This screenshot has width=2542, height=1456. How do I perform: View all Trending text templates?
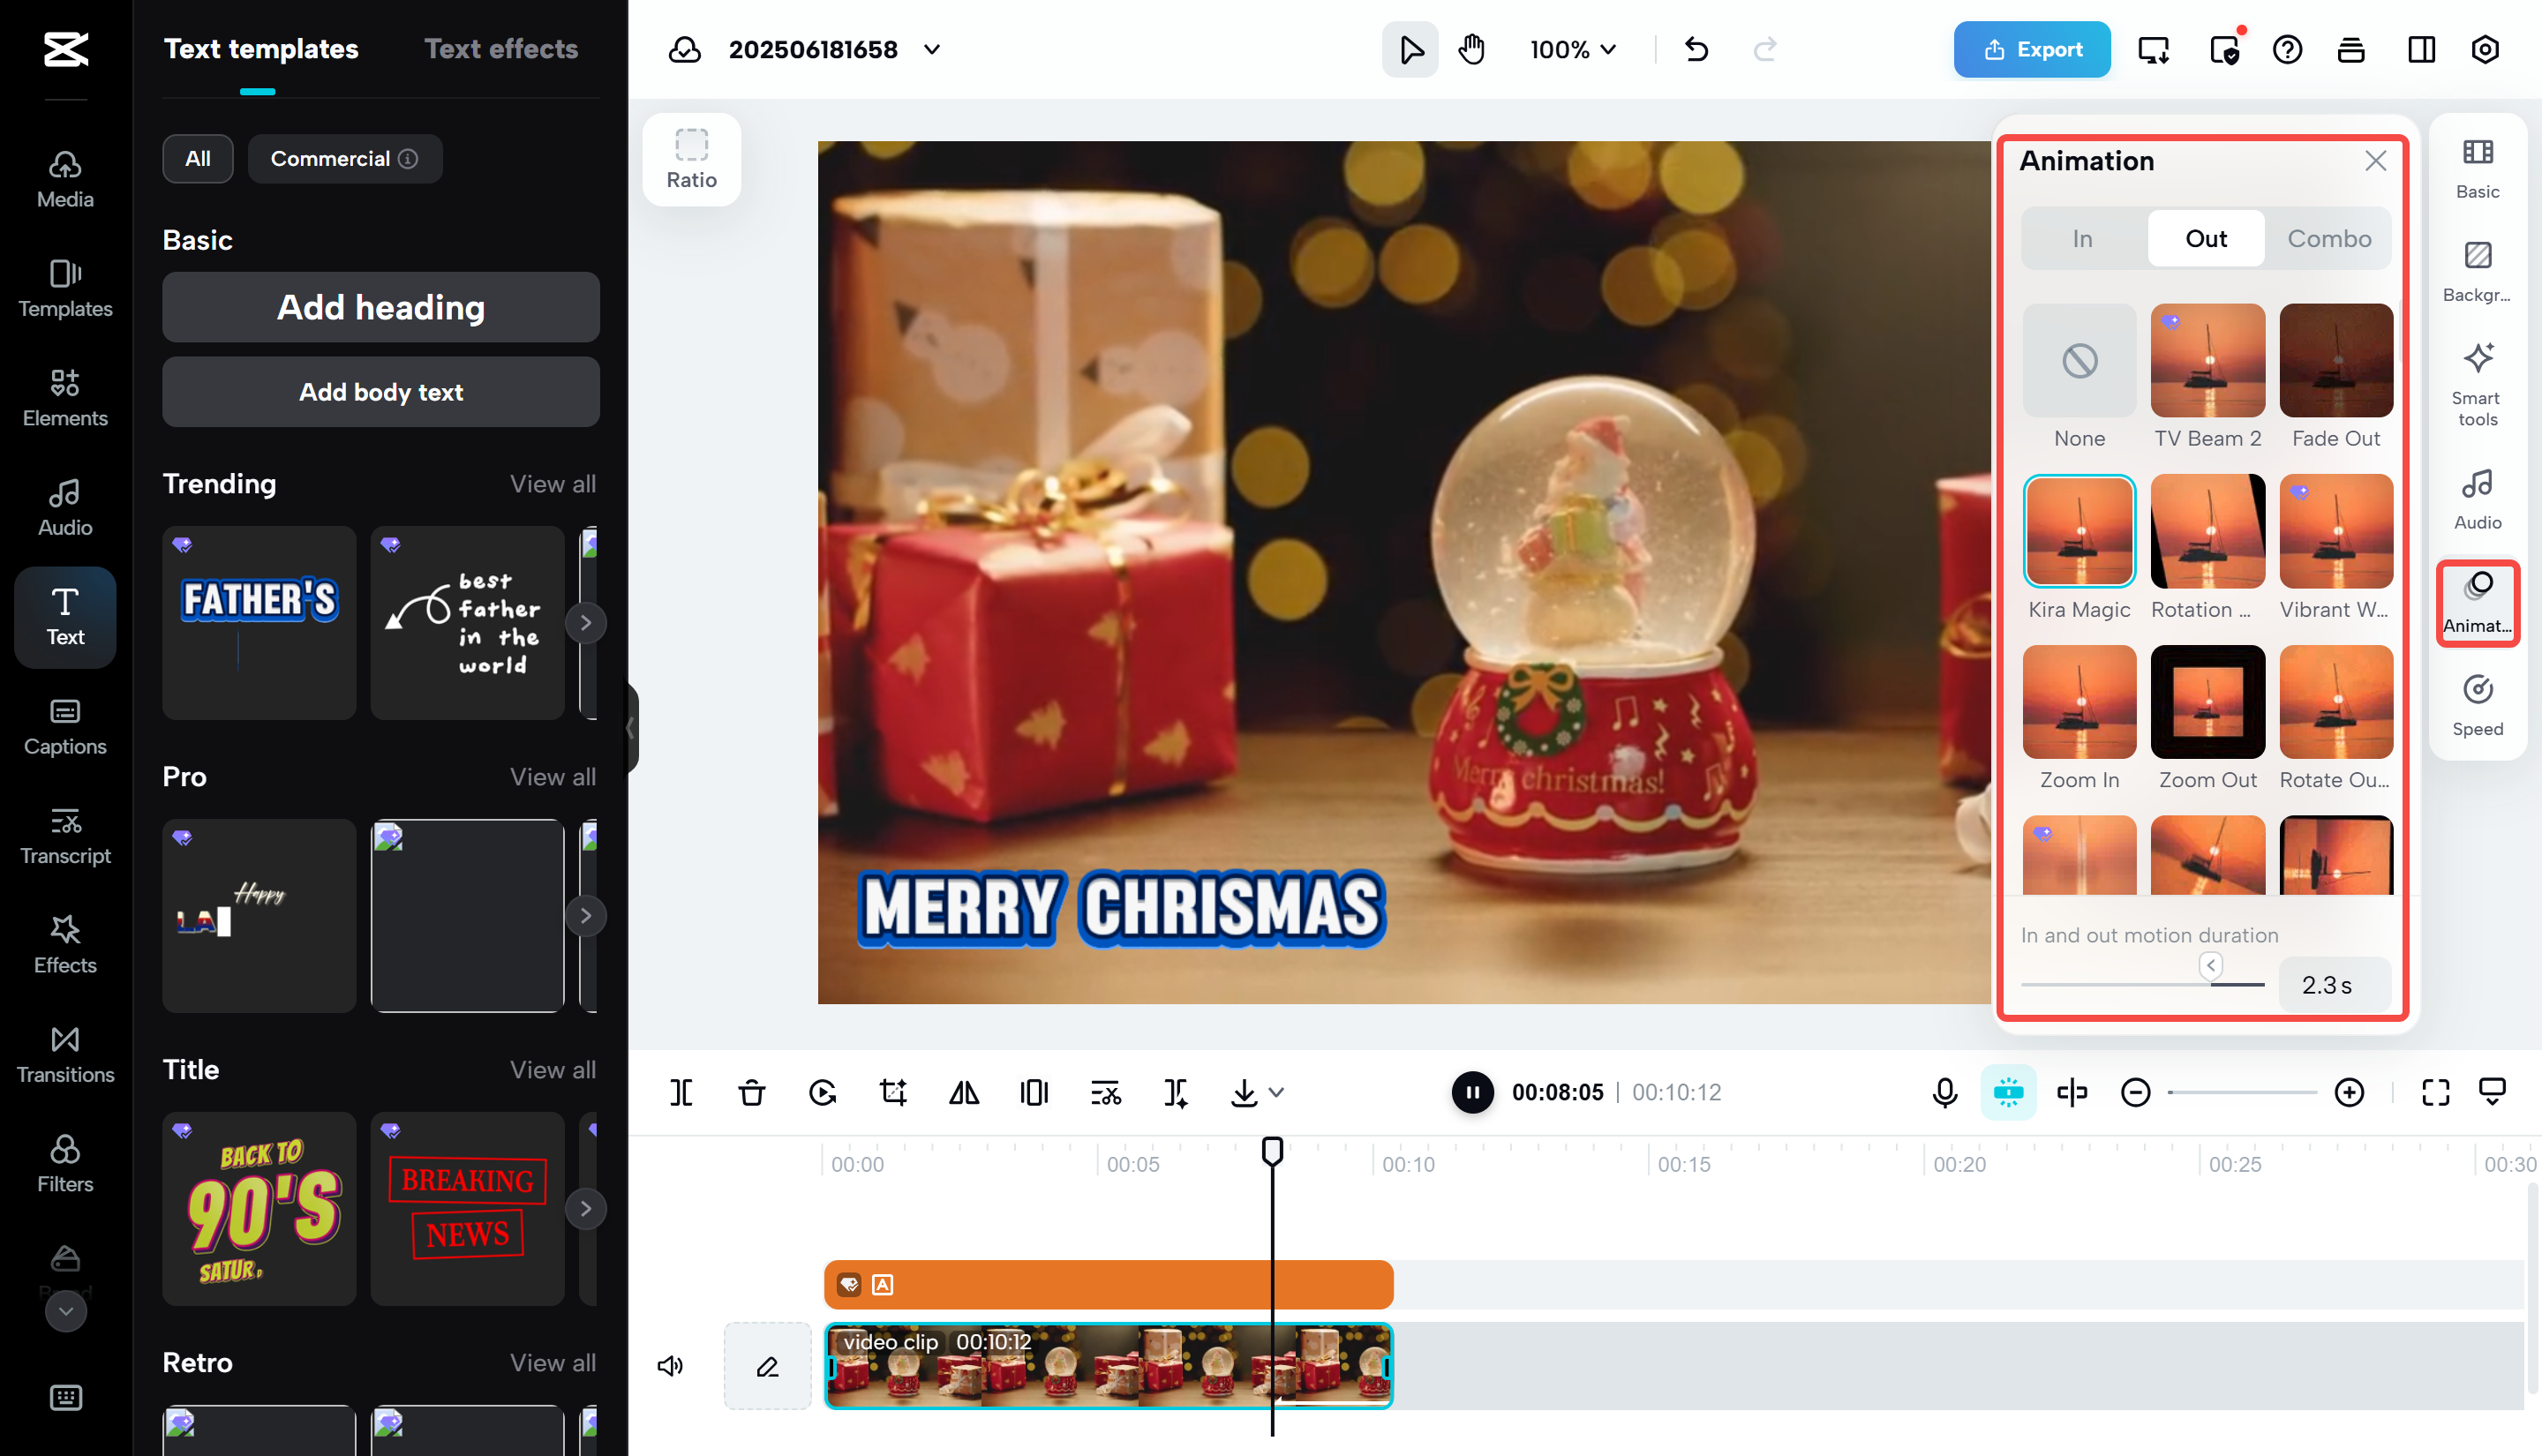(x=552, y=483)
